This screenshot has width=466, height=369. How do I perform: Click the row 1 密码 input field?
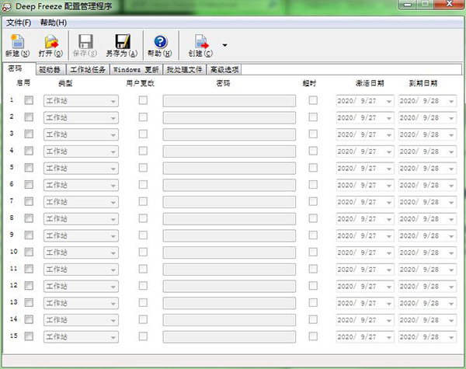click(229, 101)
